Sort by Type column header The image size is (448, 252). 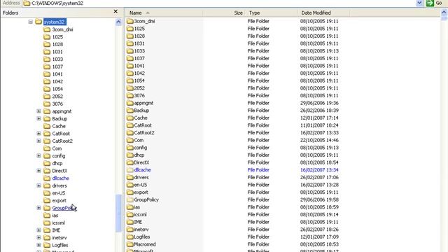pyautogui.click(x=271, y=13)
